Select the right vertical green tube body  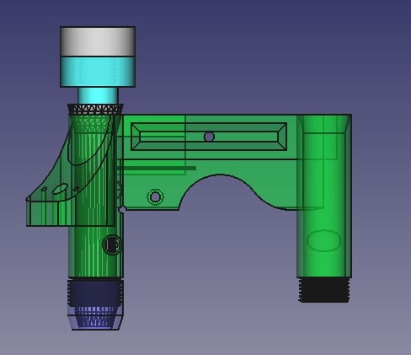tap(324, 196)
